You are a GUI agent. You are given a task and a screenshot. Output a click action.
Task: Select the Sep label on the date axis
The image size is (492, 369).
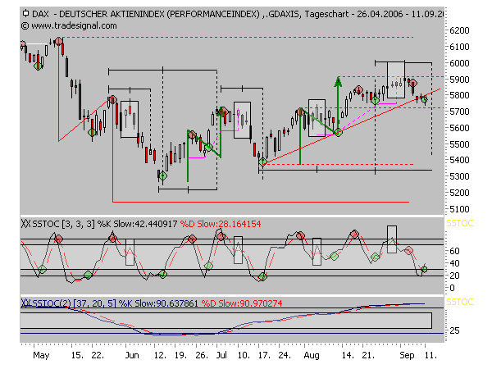[x=407, y=355]
